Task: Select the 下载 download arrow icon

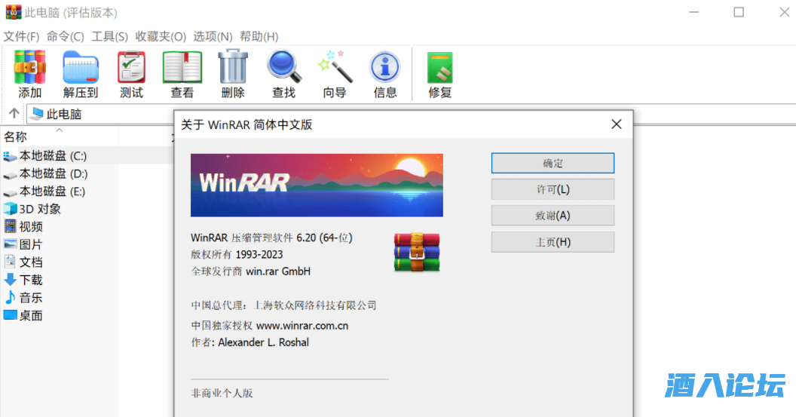Action: pos(10,280)
